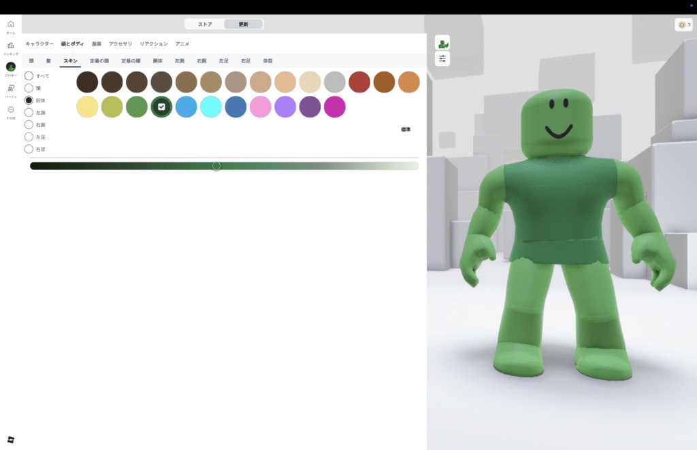
Task: Open the 定番の頭 sub-tab
Action: (99, 60)
